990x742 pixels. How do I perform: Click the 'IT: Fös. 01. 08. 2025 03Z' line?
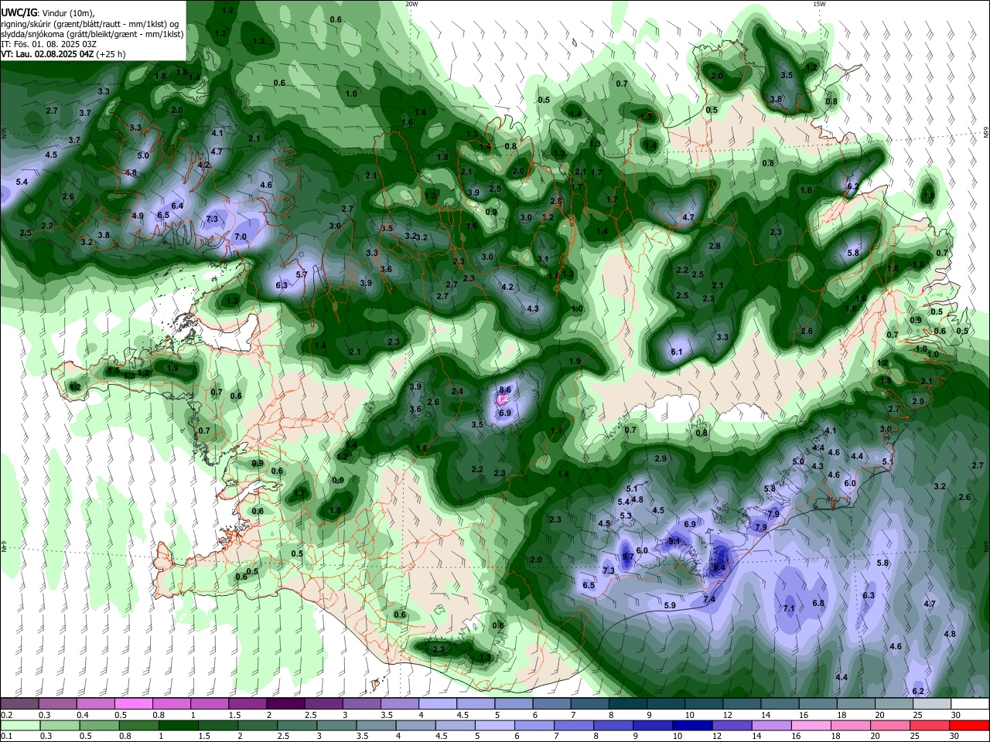click(x=49, y=44)
